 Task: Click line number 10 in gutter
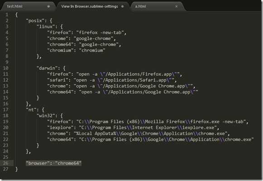pos(6,68)
